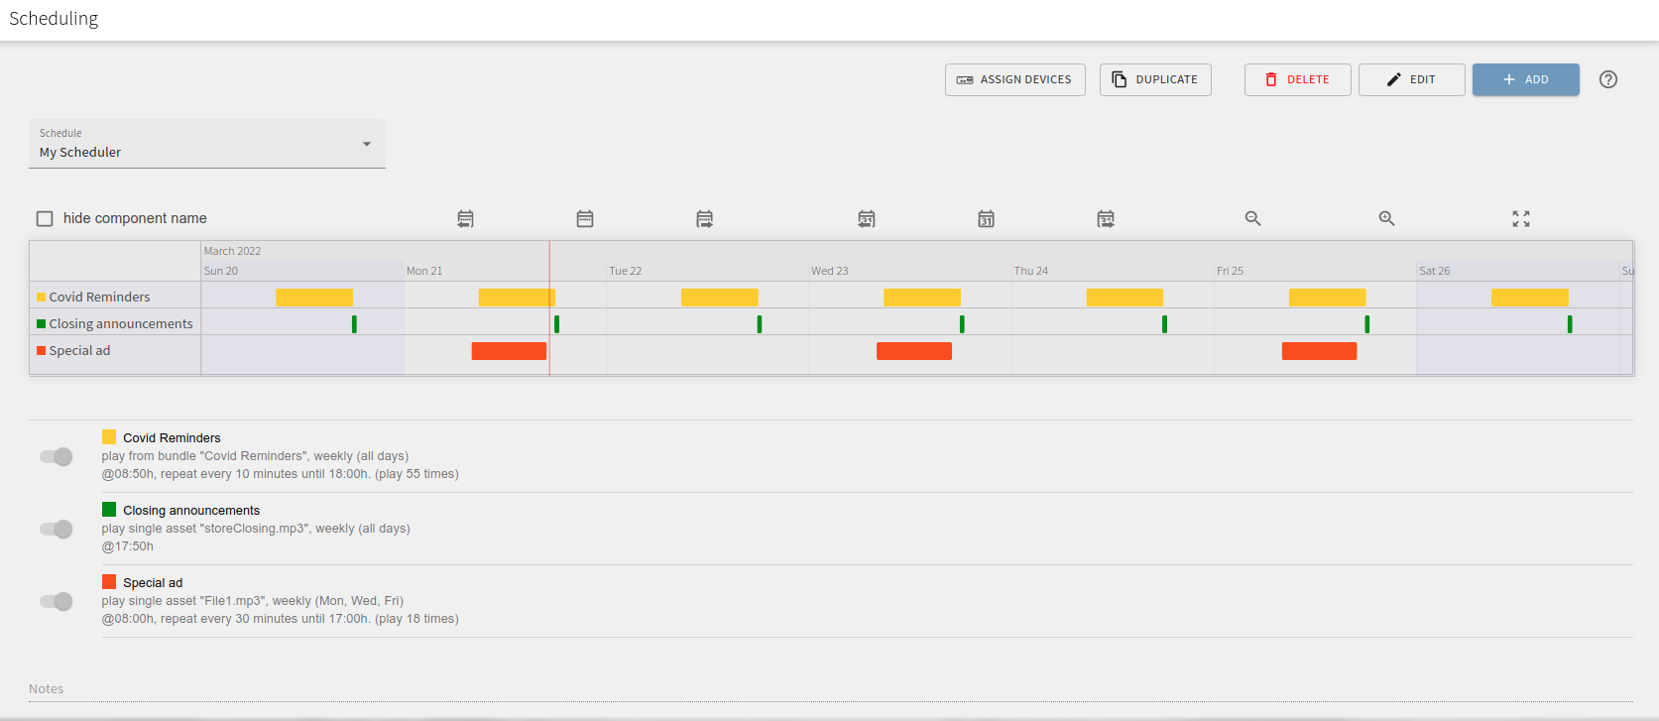Click the next week calendar icon
The width and height of the screenshot is (1659, 721).
click(x=704, y=218)
